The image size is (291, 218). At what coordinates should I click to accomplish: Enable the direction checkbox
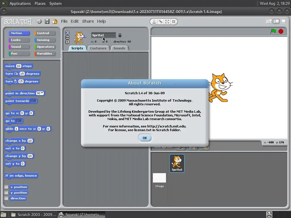(6, 198)
